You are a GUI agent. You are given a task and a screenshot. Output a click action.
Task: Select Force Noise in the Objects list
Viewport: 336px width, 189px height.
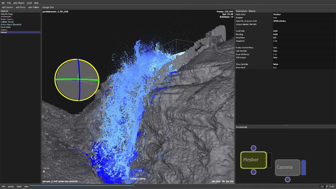coord(20,27)
